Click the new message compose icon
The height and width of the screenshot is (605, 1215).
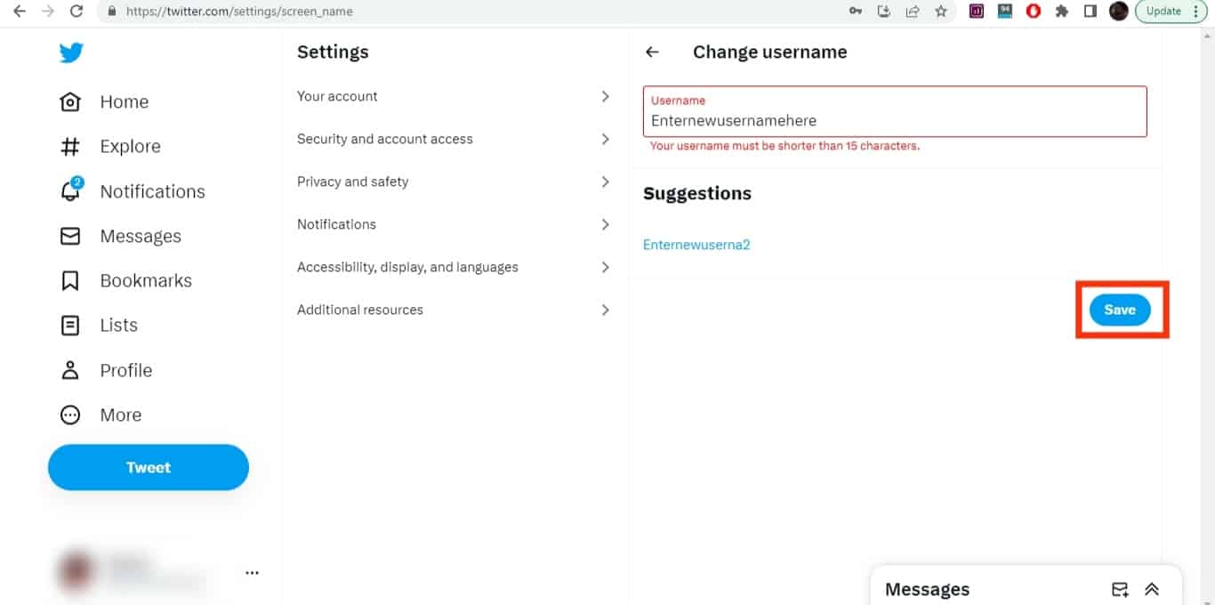[x=1120, y=589]
